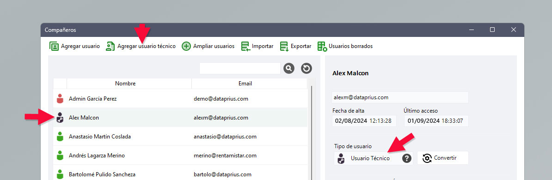Click Agregar usuario técnico icon
Viewport: 552px width, 180px height.
click(x=110, y=46)
